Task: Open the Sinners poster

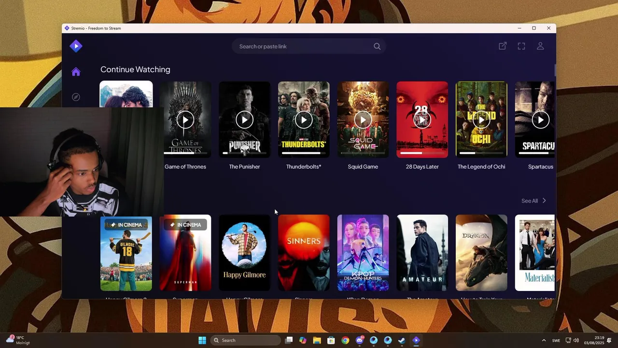Action: click(304, 253)
